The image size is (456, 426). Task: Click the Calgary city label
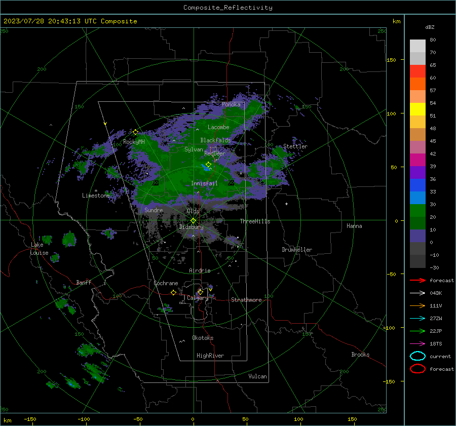[198, 298]
